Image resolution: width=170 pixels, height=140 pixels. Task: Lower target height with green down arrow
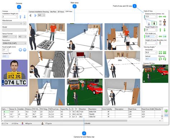pyautogui.click(x=165, y=30)
